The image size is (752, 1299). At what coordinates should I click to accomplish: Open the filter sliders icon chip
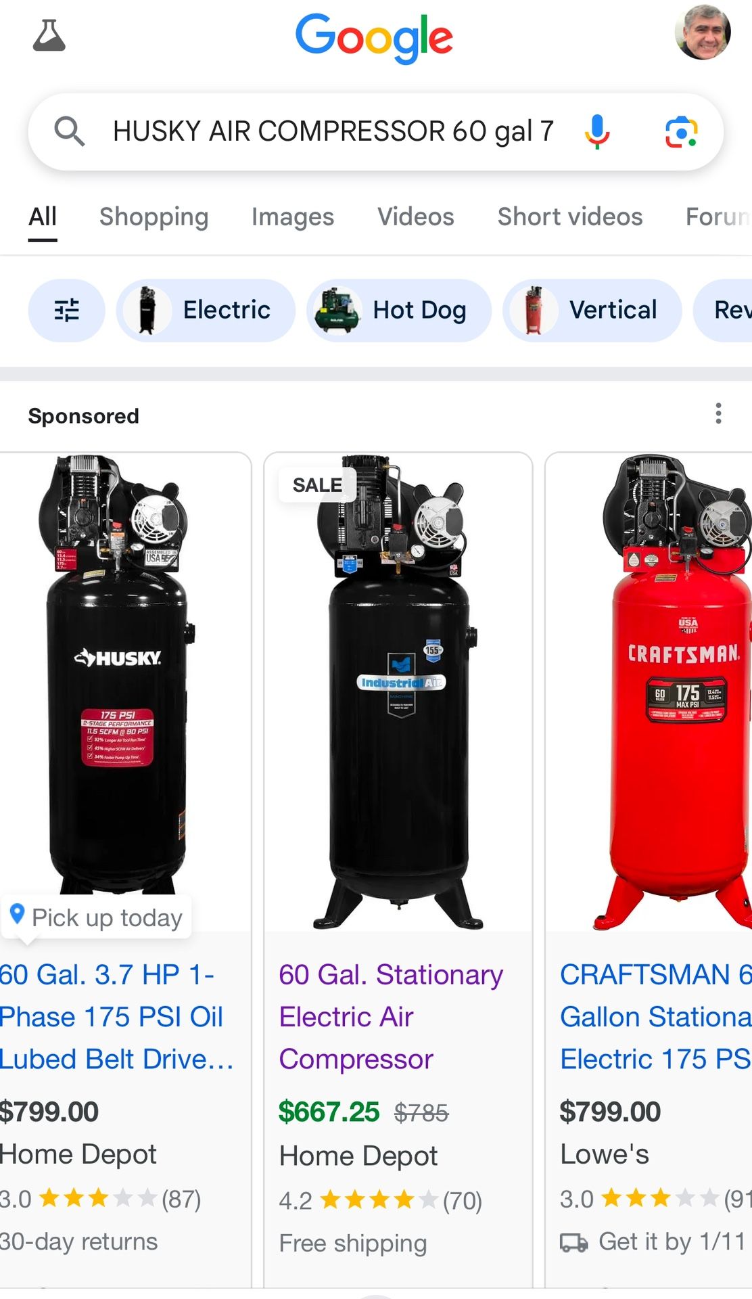click(x=66, y=311)
